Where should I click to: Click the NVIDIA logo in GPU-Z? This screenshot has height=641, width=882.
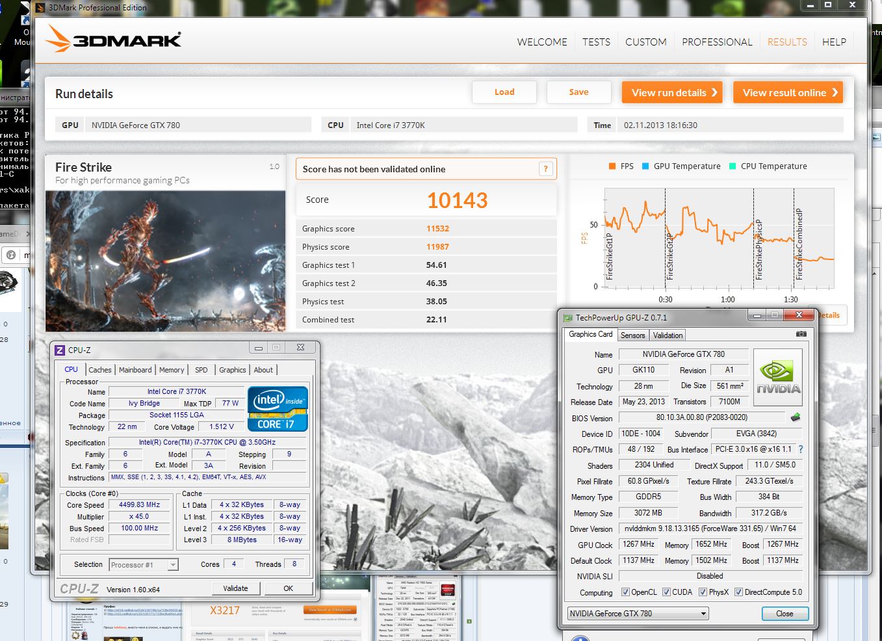click(x=777, y=378)
